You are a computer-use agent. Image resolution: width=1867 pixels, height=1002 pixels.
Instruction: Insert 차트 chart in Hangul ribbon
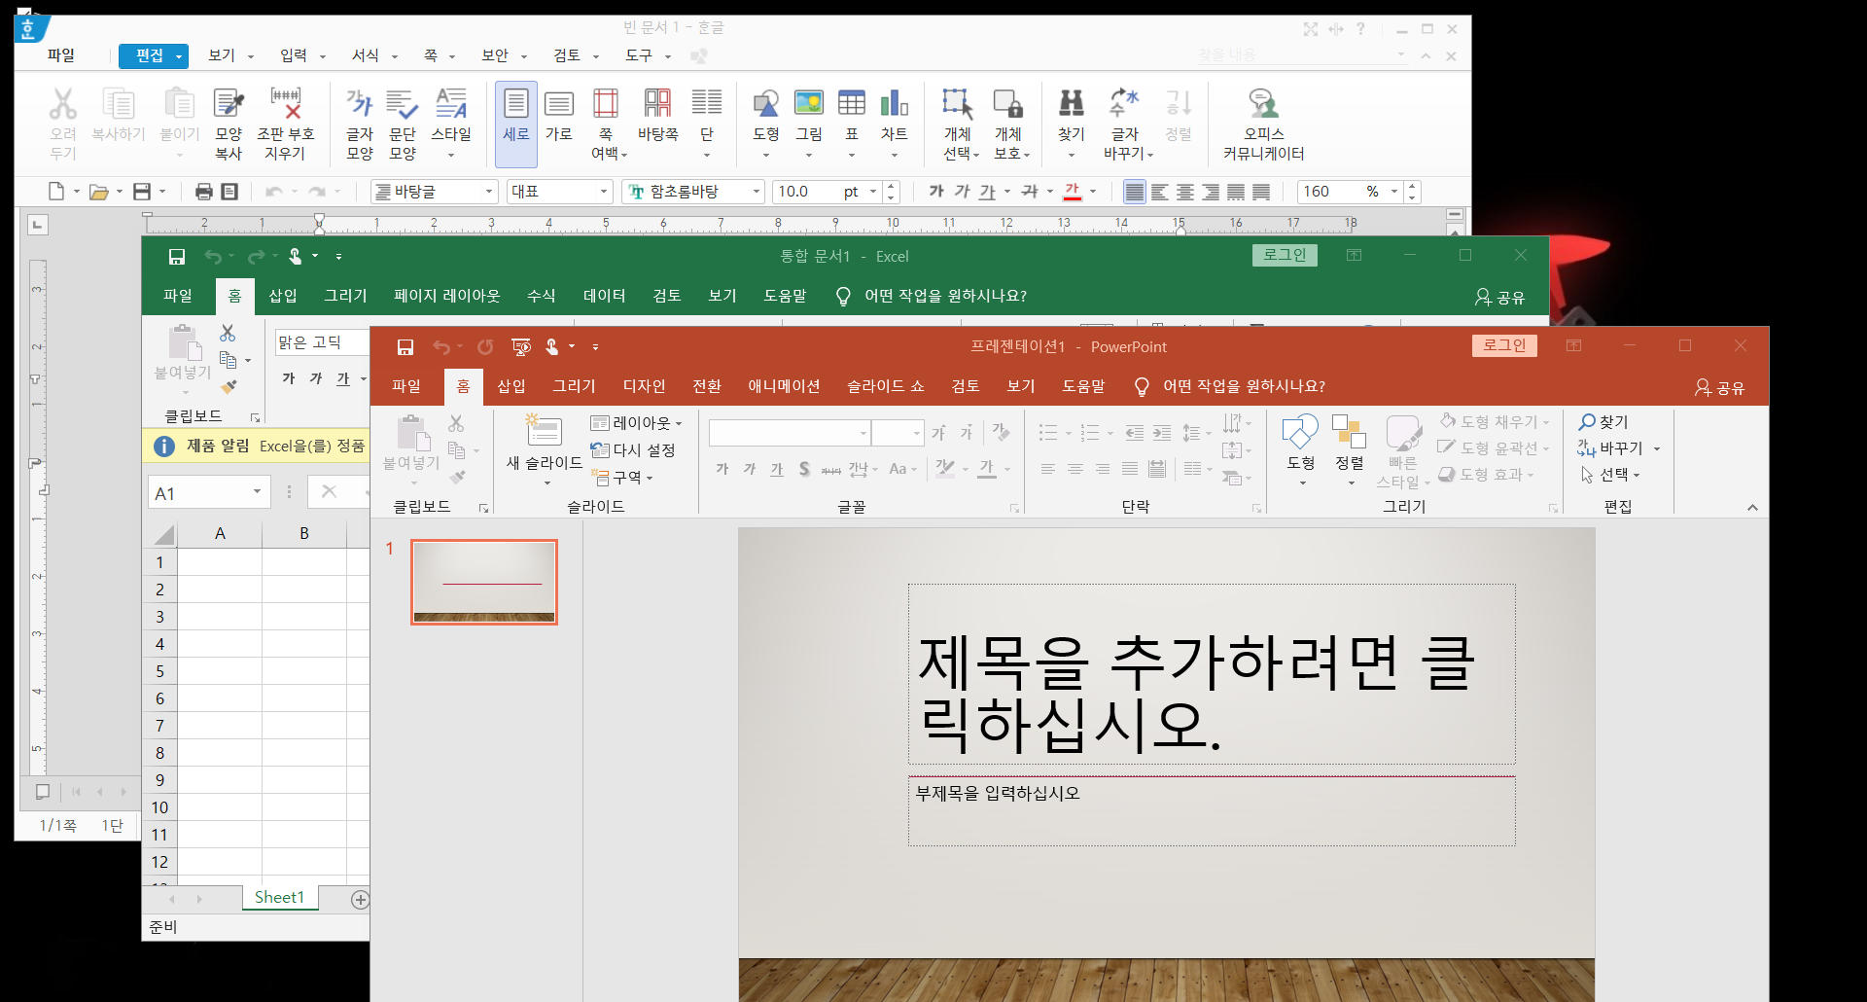click(x=895, y=103)
